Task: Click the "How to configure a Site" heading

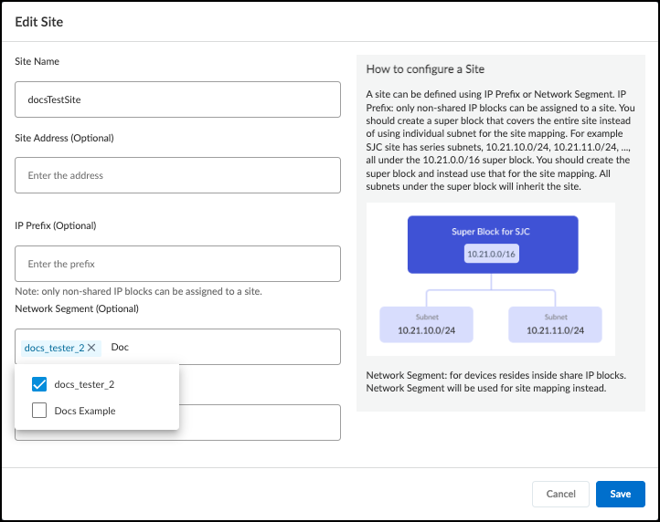Action: click(x=425, y=69)
